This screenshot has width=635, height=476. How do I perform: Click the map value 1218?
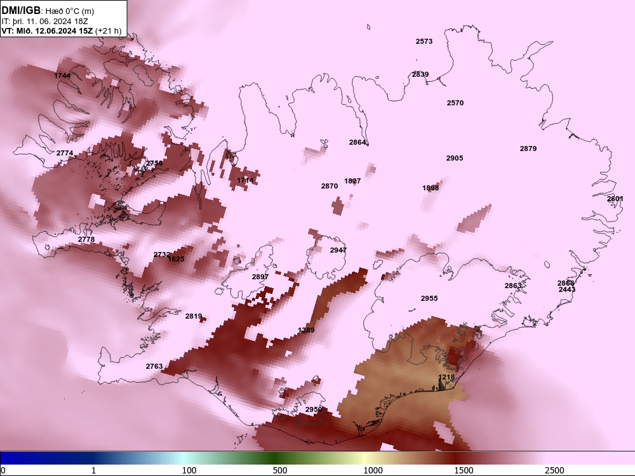446,377
